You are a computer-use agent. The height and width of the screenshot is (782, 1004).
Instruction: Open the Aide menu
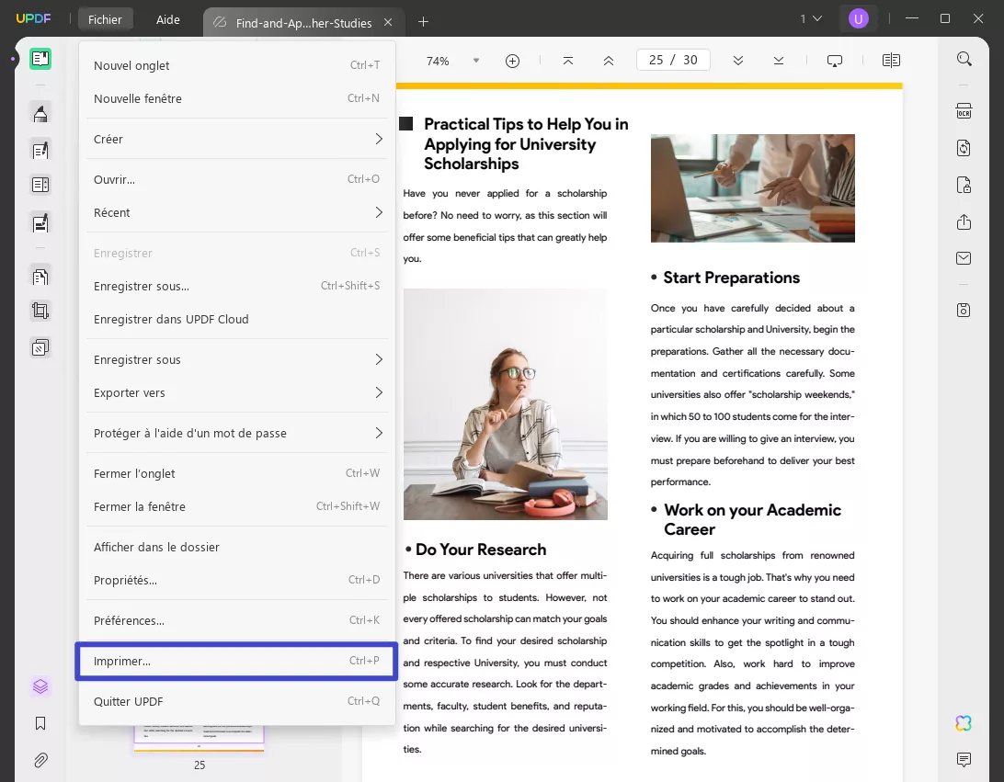click(167, 19)
